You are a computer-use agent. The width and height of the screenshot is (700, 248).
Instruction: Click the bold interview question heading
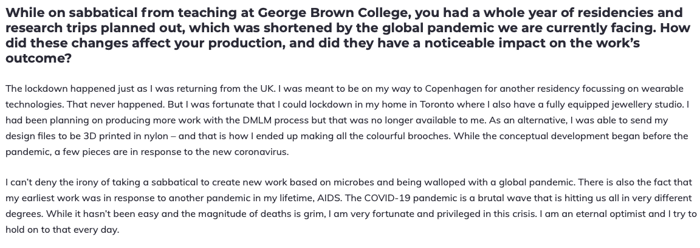(345, 36)
